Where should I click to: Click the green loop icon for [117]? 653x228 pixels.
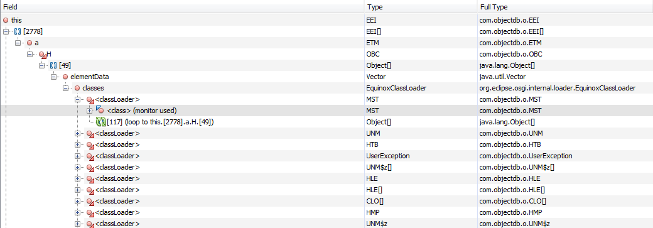[101, 122]
